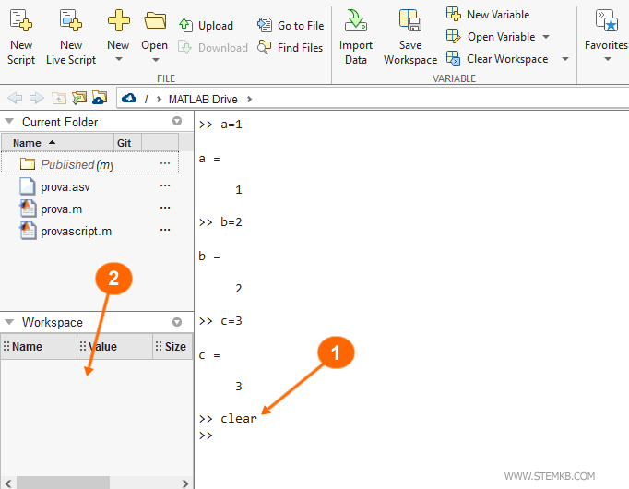Click the New Variable icon
Viewport: 629px width, 489px height.
click(454, 14)
